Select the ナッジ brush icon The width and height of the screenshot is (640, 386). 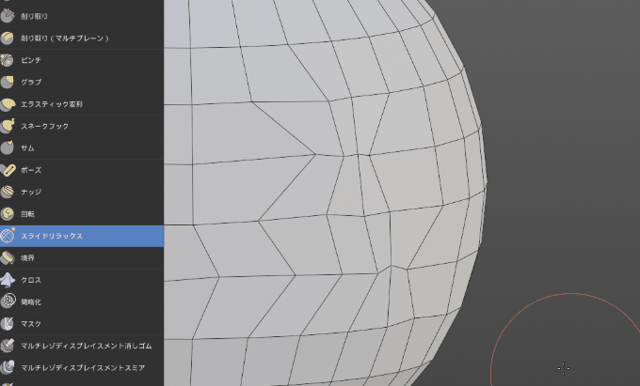tap(8, 192)
